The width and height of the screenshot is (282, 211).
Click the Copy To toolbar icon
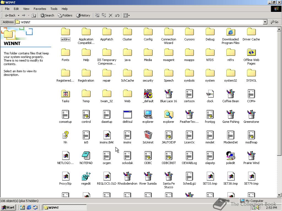104,15
